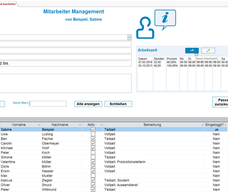Click remark 'Teilzeit; Student'

117,180
